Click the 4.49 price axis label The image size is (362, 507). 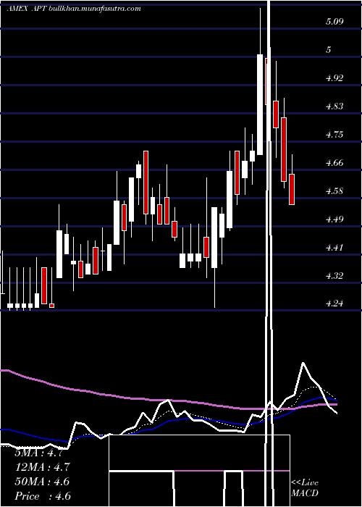coord(334,219)
